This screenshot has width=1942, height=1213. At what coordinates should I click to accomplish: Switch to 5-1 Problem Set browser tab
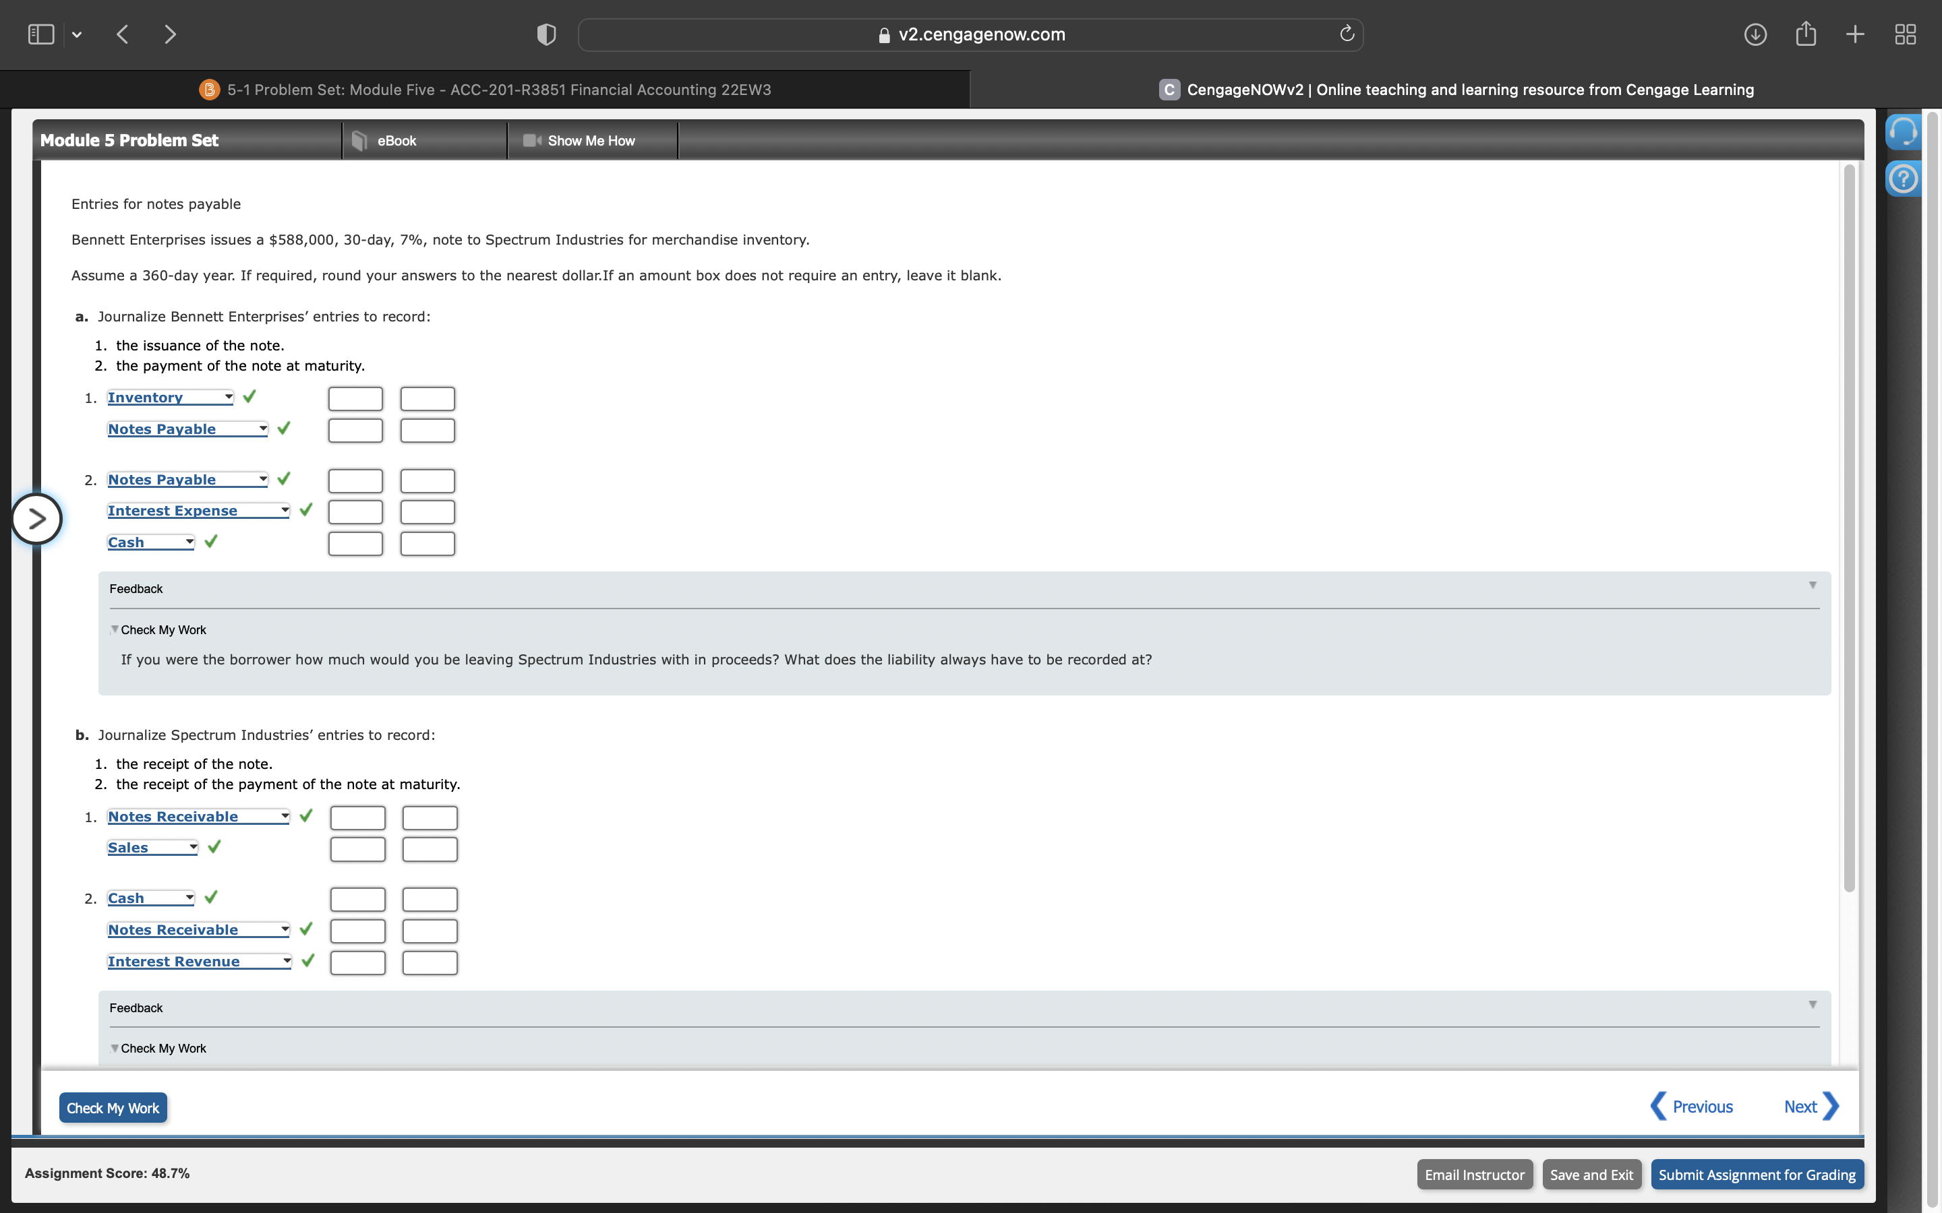pyautogui.click(x=486, y=90)
